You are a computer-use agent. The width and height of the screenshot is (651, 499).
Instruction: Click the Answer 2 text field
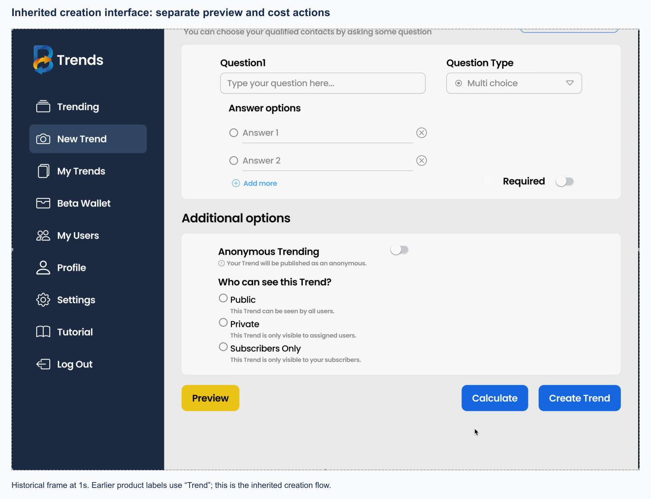327,161
